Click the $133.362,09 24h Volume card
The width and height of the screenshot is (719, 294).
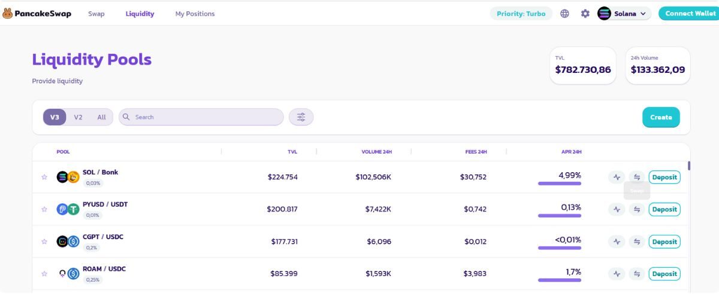[x=658, y=66]
